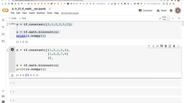The image size is (184, 103).
Task: Click the line x = tf.constant([0,1,2,3,3,2])
Action: coord(44,24)
